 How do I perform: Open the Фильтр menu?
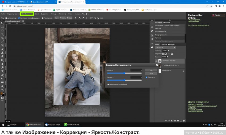(x=53, y=14)
